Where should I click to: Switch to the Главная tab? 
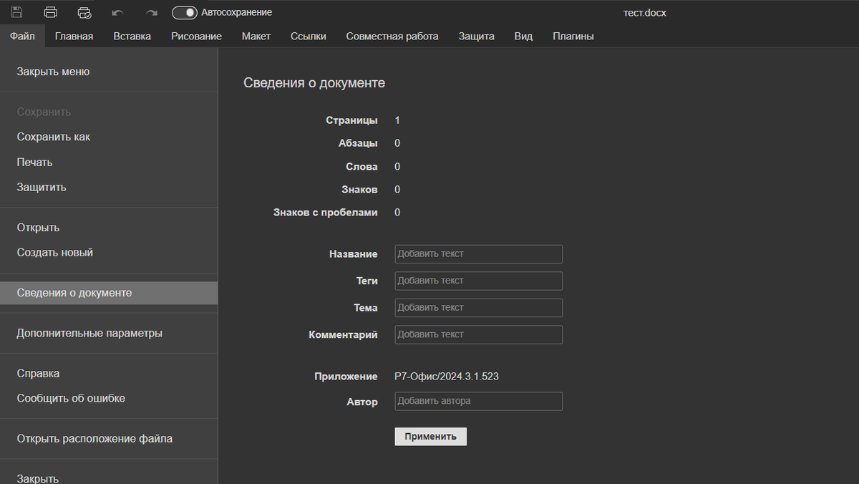pos(74,36)
